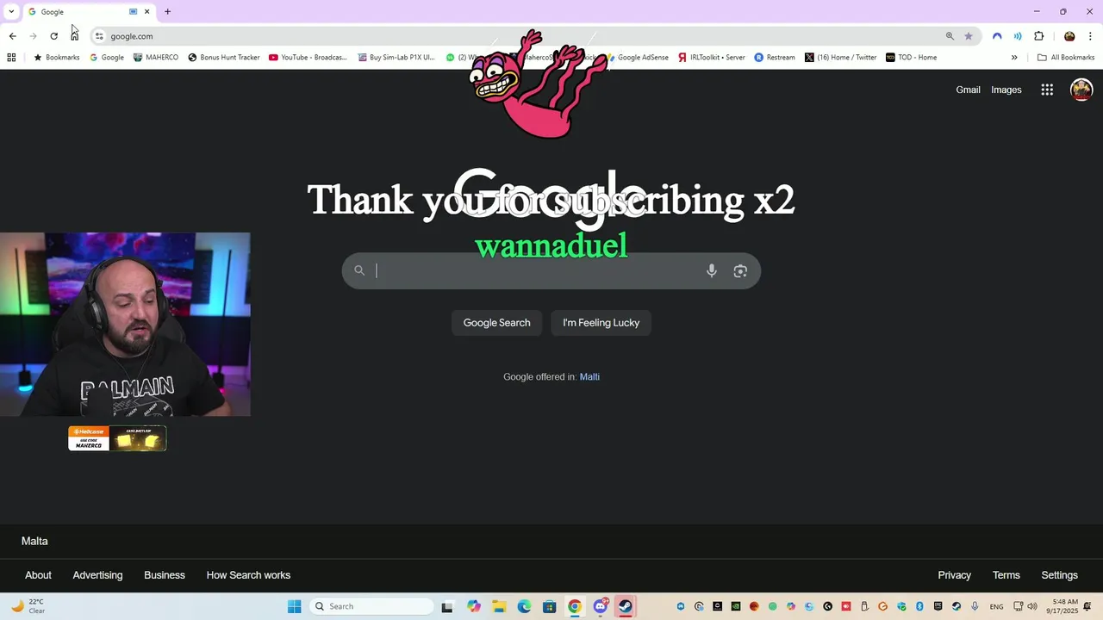Viewport: 1103px width, 620px height.
Task: Bookmark this page with the star icon
Action: tap(969, 36)
